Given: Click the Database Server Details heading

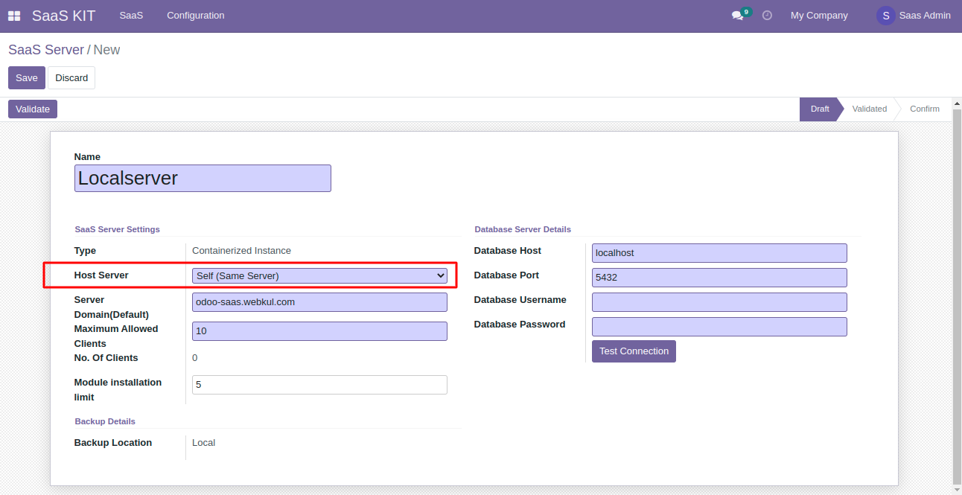Looking at the screenshot, I should coord(523,229).
